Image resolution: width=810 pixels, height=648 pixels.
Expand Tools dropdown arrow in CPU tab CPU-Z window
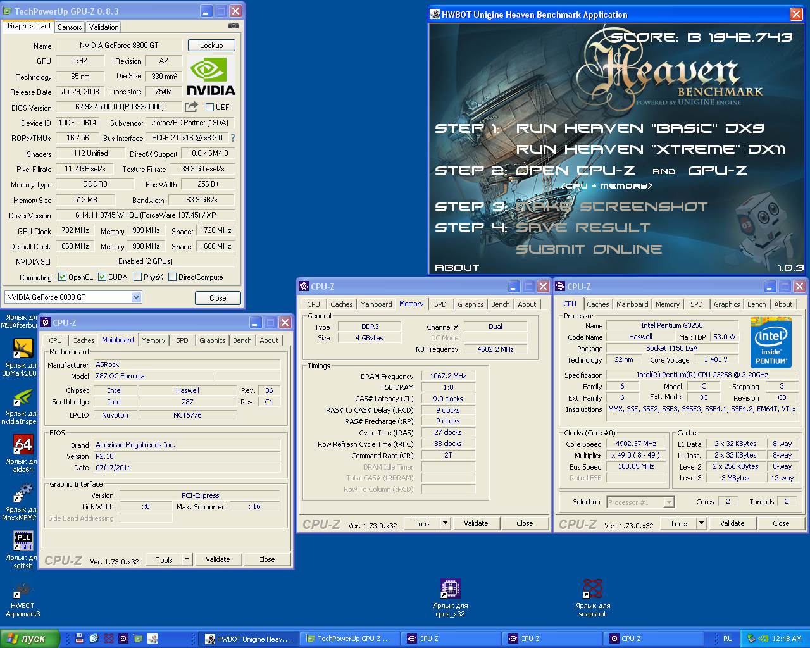pos(701,523)
